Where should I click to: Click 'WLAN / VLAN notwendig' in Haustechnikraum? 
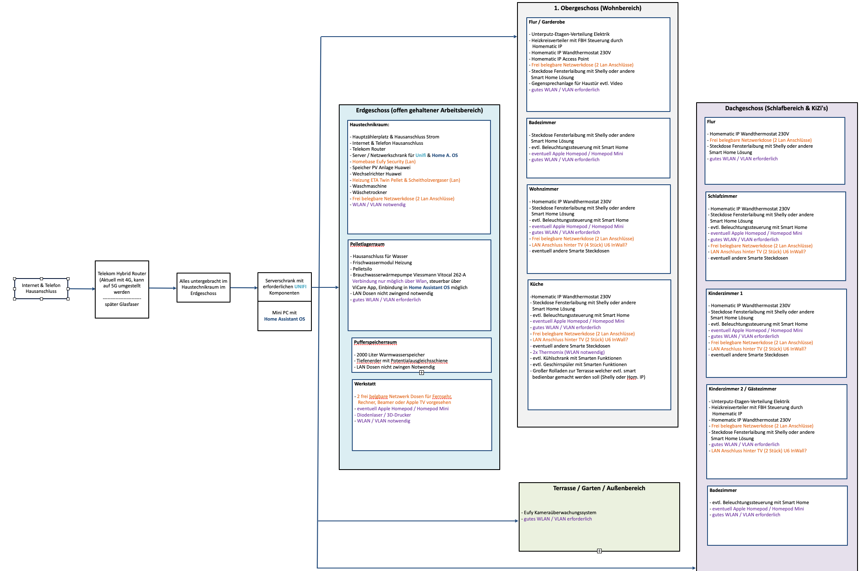(x=378, y=204)
